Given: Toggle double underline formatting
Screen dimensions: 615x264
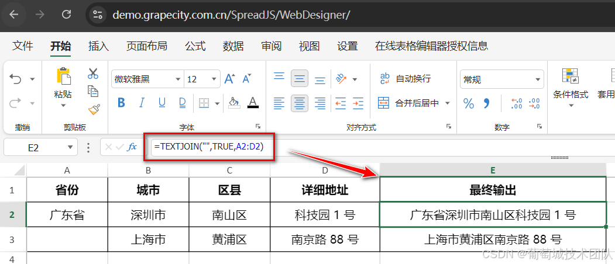Looking at the screenshot, I should 183,103.
